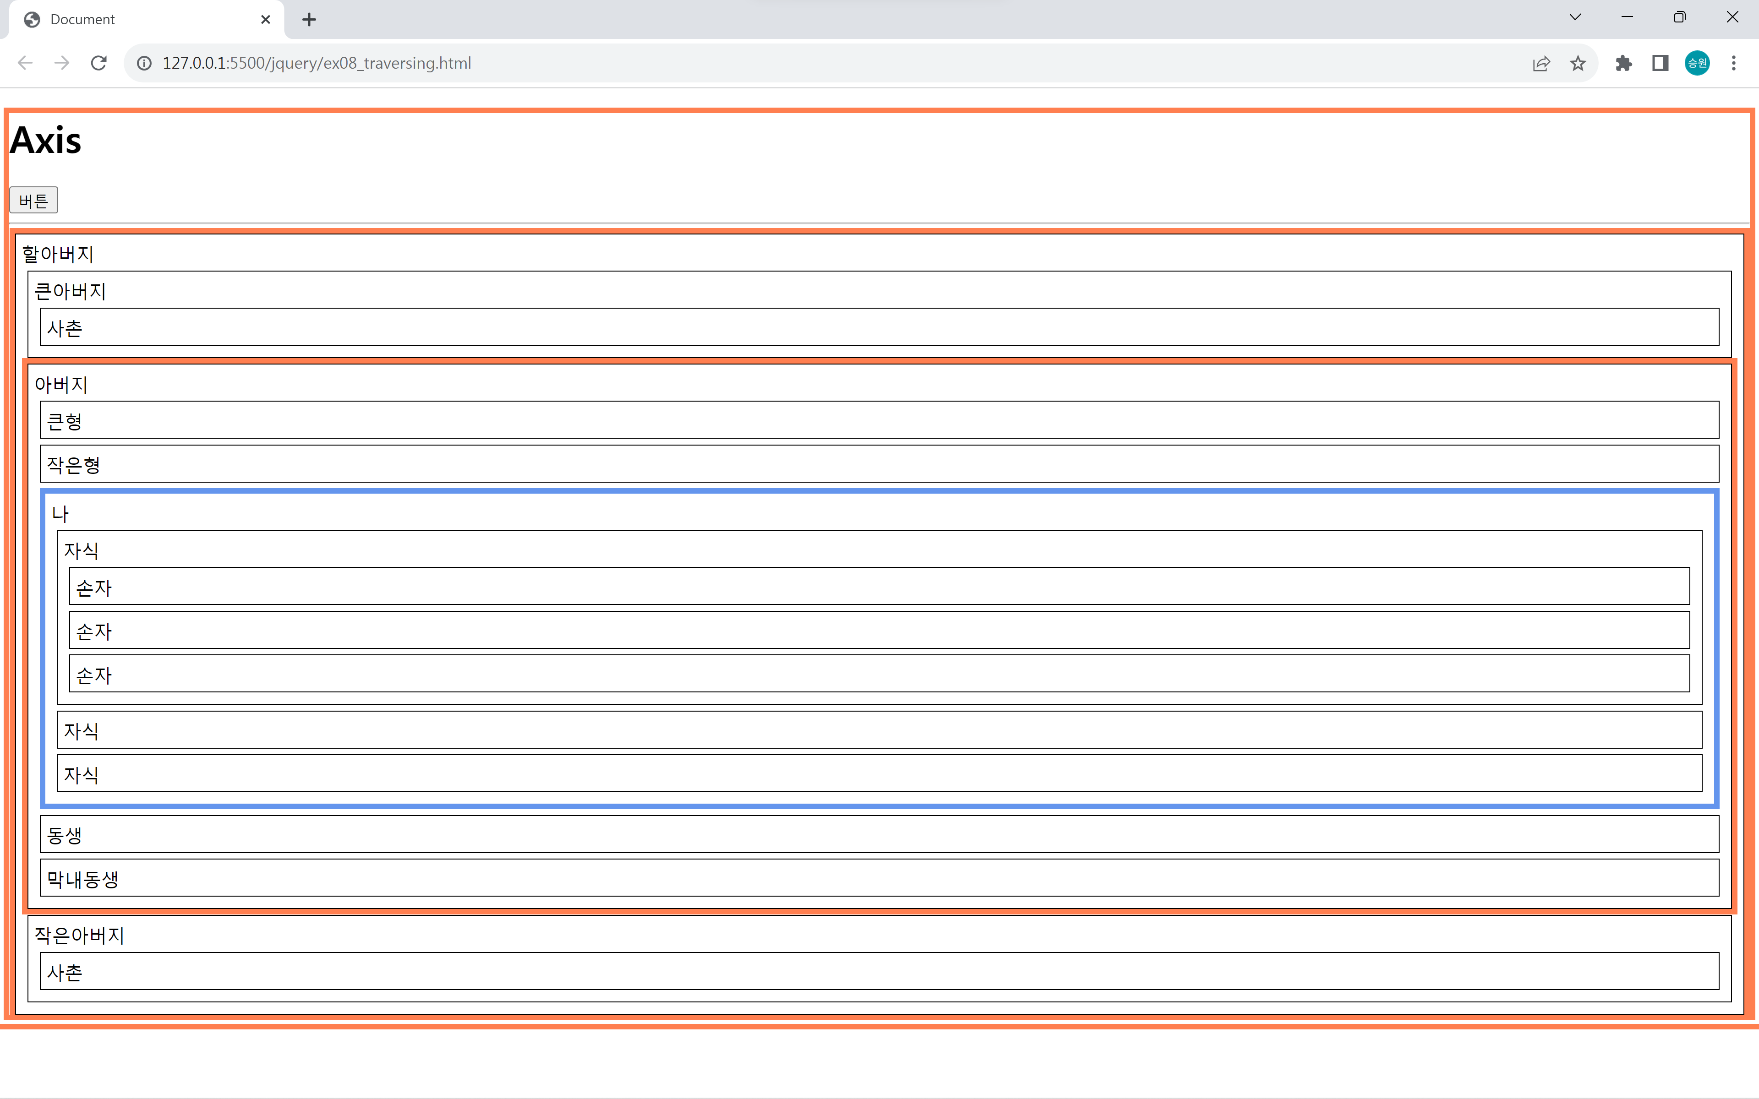Toggle the browser side panel
Image resolution: width=1759 pixels, height=1099 pixels.
tap(1660, 63)
